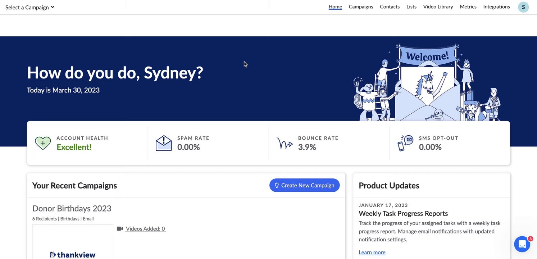Open the Video Library
Viewport: 537px width, 259px height.
[438, 7]
